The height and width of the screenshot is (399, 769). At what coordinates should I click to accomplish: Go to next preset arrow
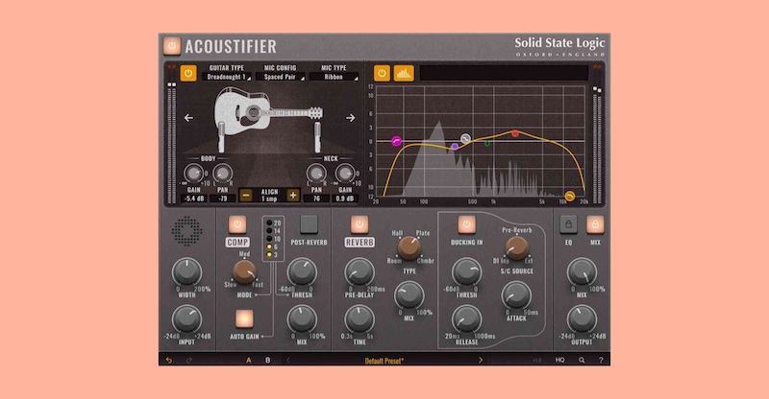point(480,361)
